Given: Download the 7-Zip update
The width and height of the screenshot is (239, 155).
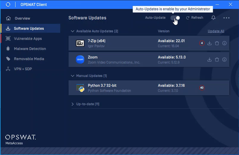Looking at the screenshot, I should point(209,43).
